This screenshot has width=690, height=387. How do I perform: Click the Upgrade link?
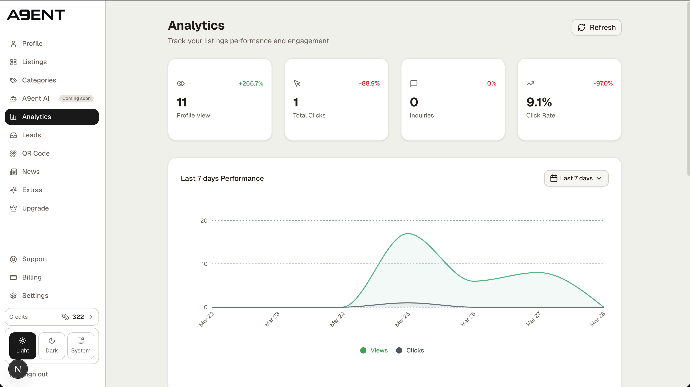pos(35,208)
